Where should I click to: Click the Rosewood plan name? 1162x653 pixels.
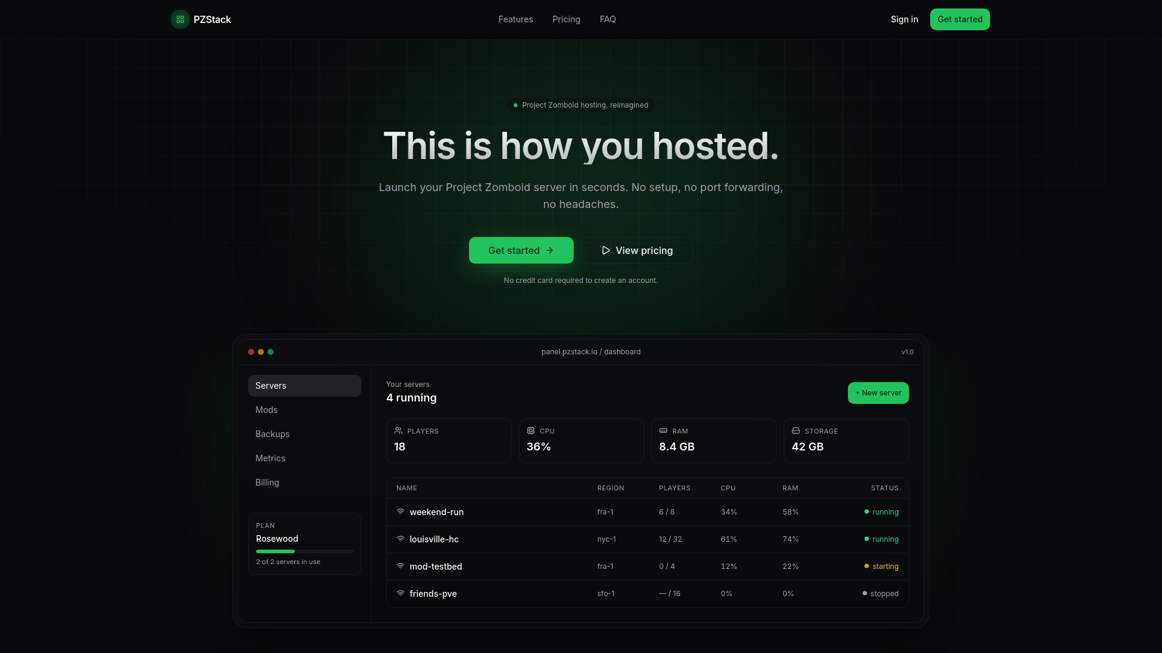tap(277, 539)
